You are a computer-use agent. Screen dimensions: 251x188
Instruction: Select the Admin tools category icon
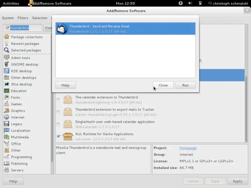pyautogui.click(x=7, y=58)
